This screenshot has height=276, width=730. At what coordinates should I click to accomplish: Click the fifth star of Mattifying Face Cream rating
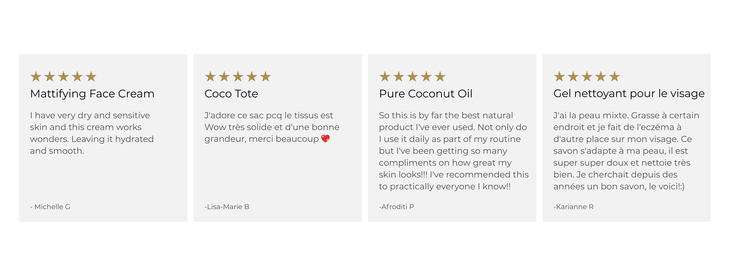click(x=91, y=77)
